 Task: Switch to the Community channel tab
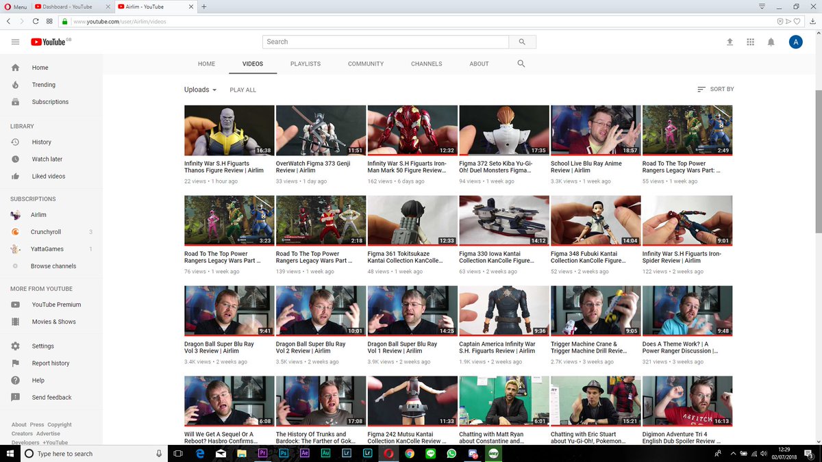(366, 64)
